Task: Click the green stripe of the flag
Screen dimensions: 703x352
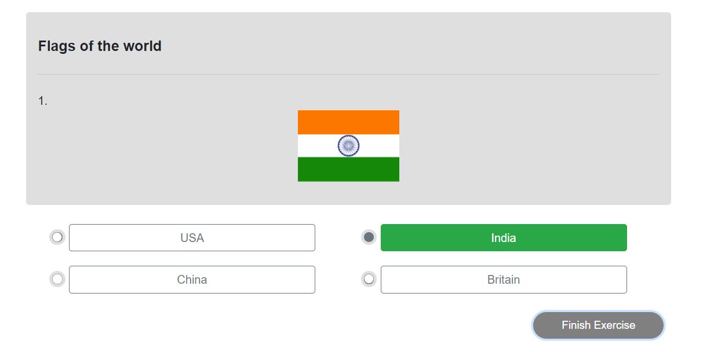Action: point(348,170)
